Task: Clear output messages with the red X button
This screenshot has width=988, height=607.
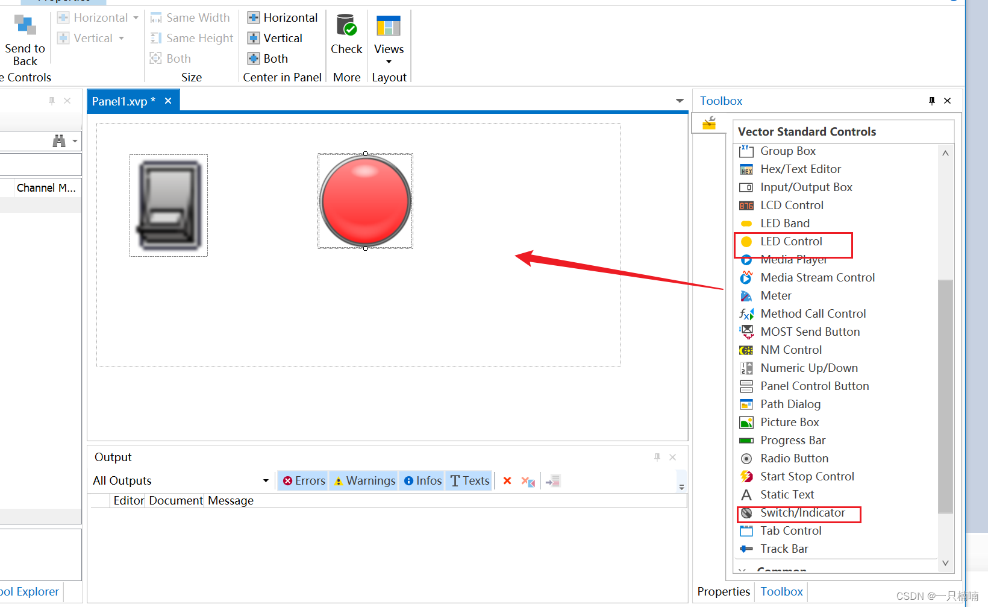Action: (x=507, y=480)
